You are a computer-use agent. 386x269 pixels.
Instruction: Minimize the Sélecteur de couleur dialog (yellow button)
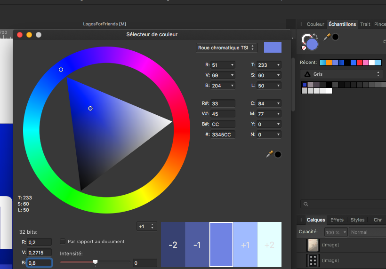(29, 35)
